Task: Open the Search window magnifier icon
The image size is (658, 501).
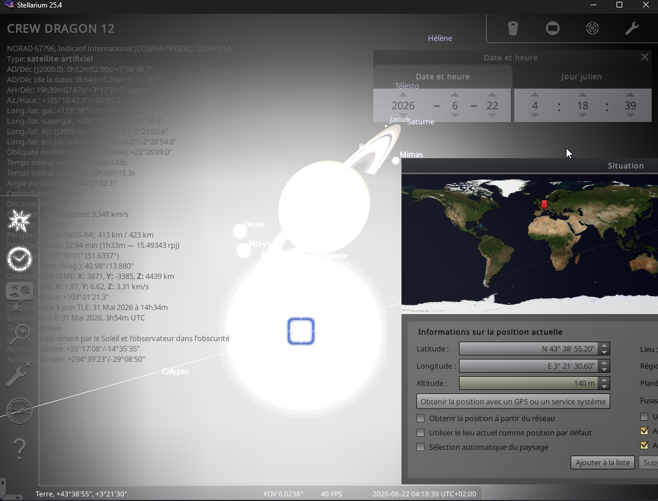Action: point(20,334)
